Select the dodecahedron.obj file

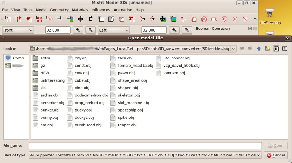(x=87, y=95)
